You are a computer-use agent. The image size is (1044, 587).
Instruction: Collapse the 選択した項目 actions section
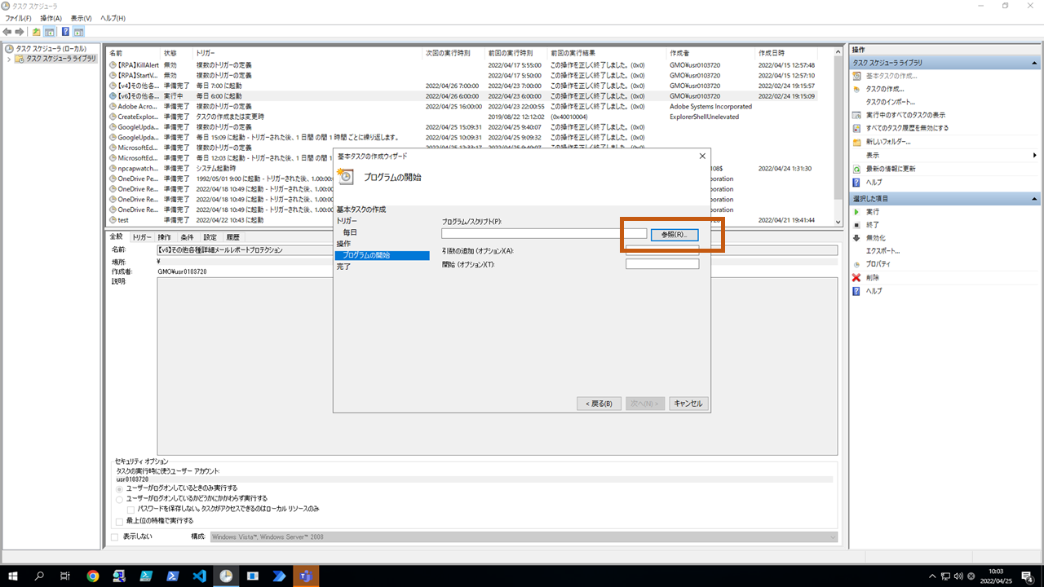1034,198
